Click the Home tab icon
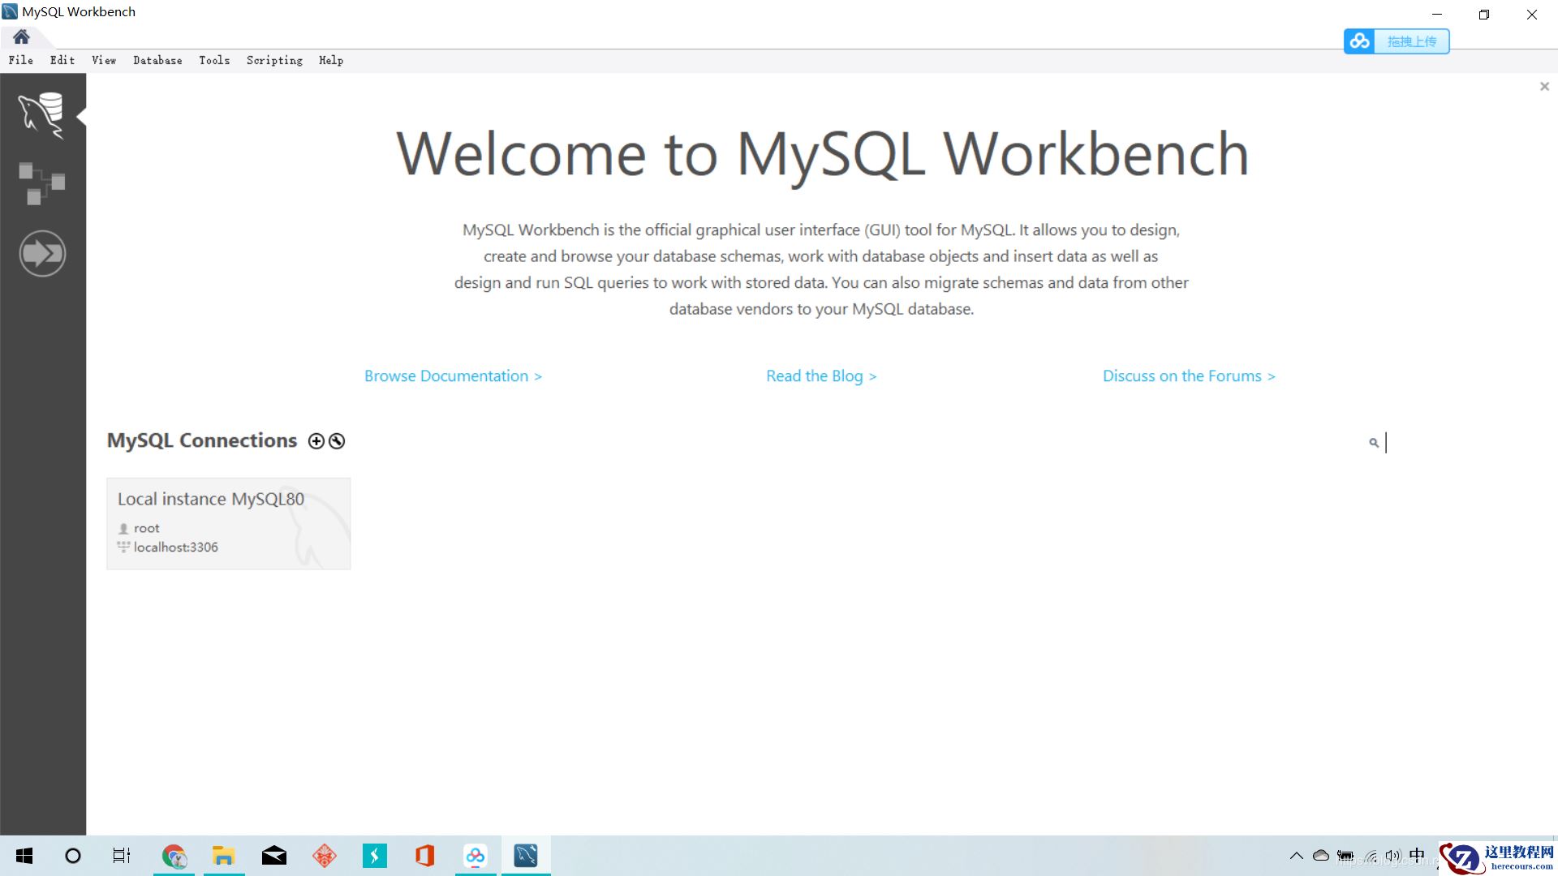The width and height of the screenshot is (1558, 876). coord(21,36)
